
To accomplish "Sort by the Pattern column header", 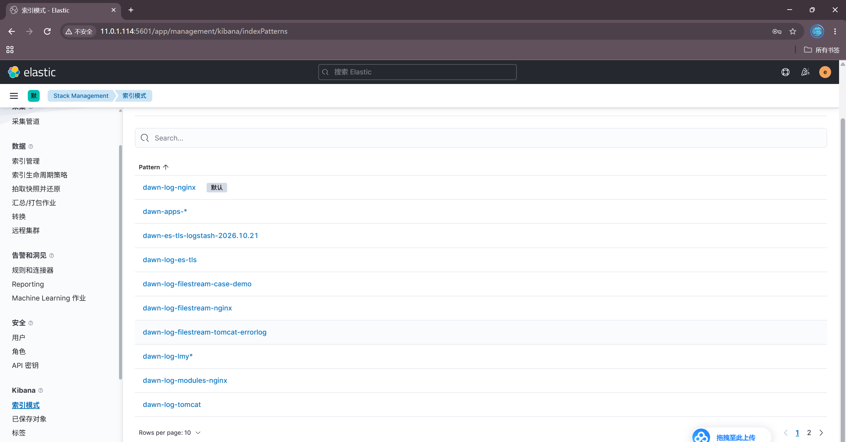I will coord(154,167).
